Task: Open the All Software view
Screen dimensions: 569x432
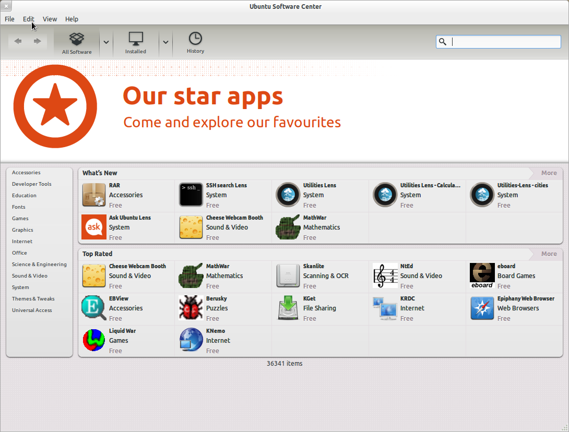Action: pyautogui.click(x=77, y=43)
